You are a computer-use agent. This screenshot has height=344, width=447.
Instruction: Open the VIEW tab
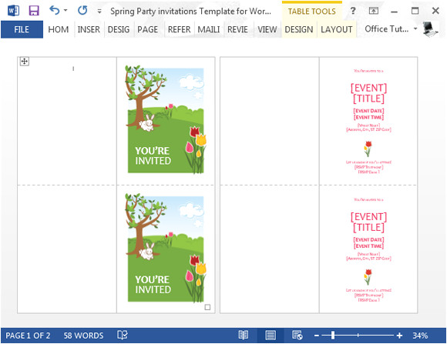pos(267,29)
